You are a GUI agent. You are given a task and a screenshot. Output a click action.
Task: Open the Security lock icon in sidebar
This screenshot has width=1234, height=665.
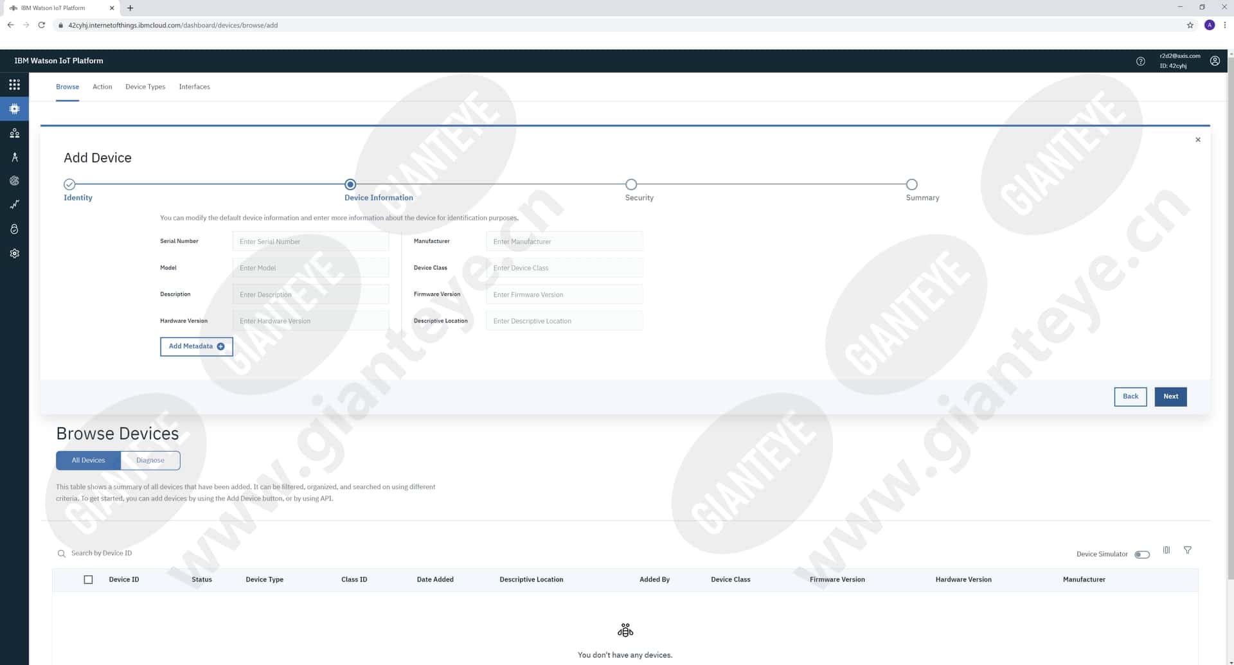tap(14, 229)
